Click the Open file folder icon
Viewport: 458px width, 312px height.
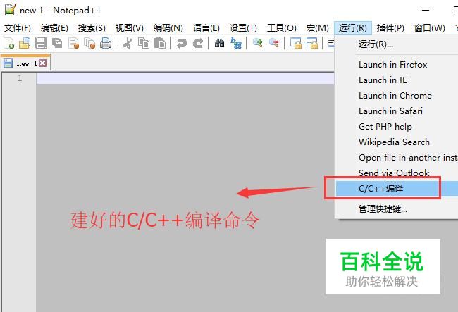[25, 43]
